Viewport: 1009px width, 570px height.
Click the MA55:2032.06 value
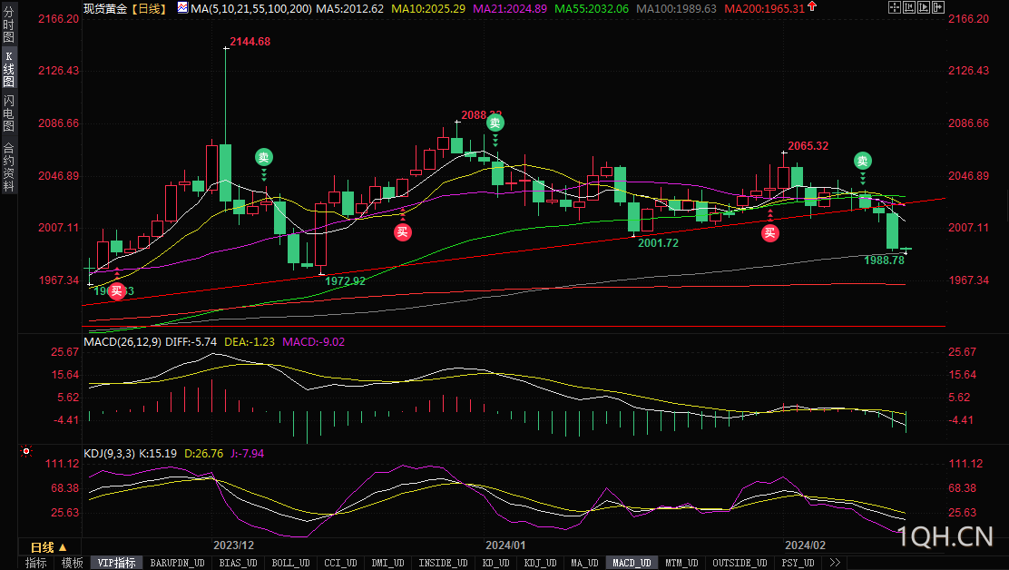point(592,8)
